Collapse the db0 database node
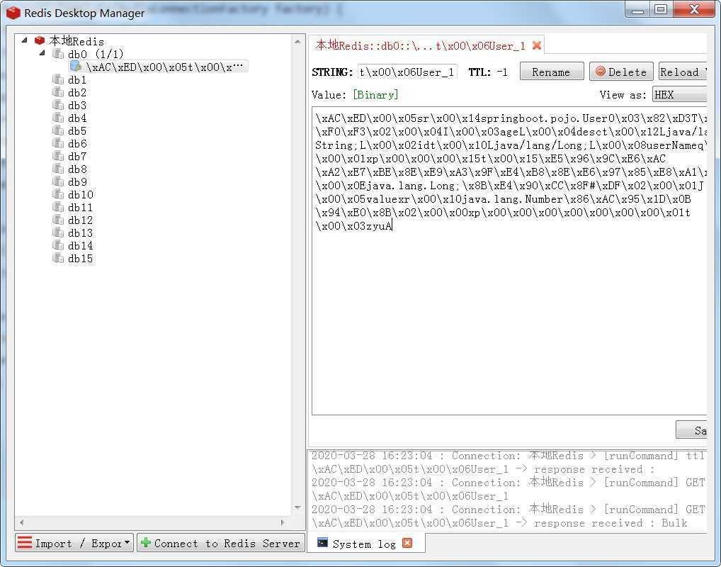 (x=42, y=53)
